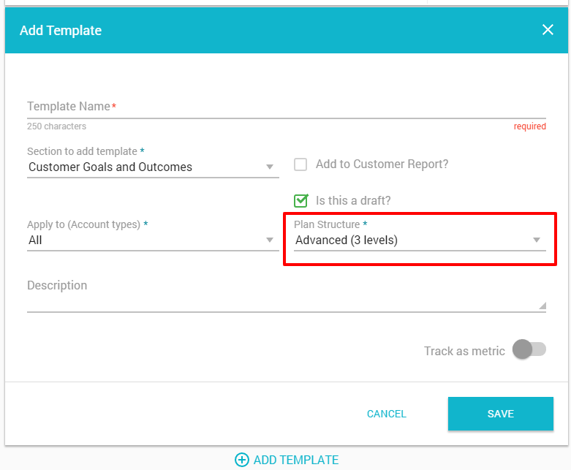The width and height of the screenshot is (571, 470).
Task: Click the Description field resize handle
Action: point(542,306)
